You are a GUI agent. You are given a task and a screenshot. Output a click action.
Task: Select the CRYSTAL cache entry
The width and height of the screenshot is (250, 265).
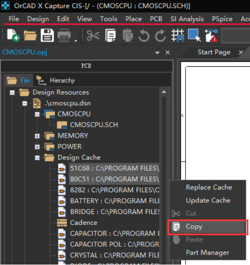point(115,255)
